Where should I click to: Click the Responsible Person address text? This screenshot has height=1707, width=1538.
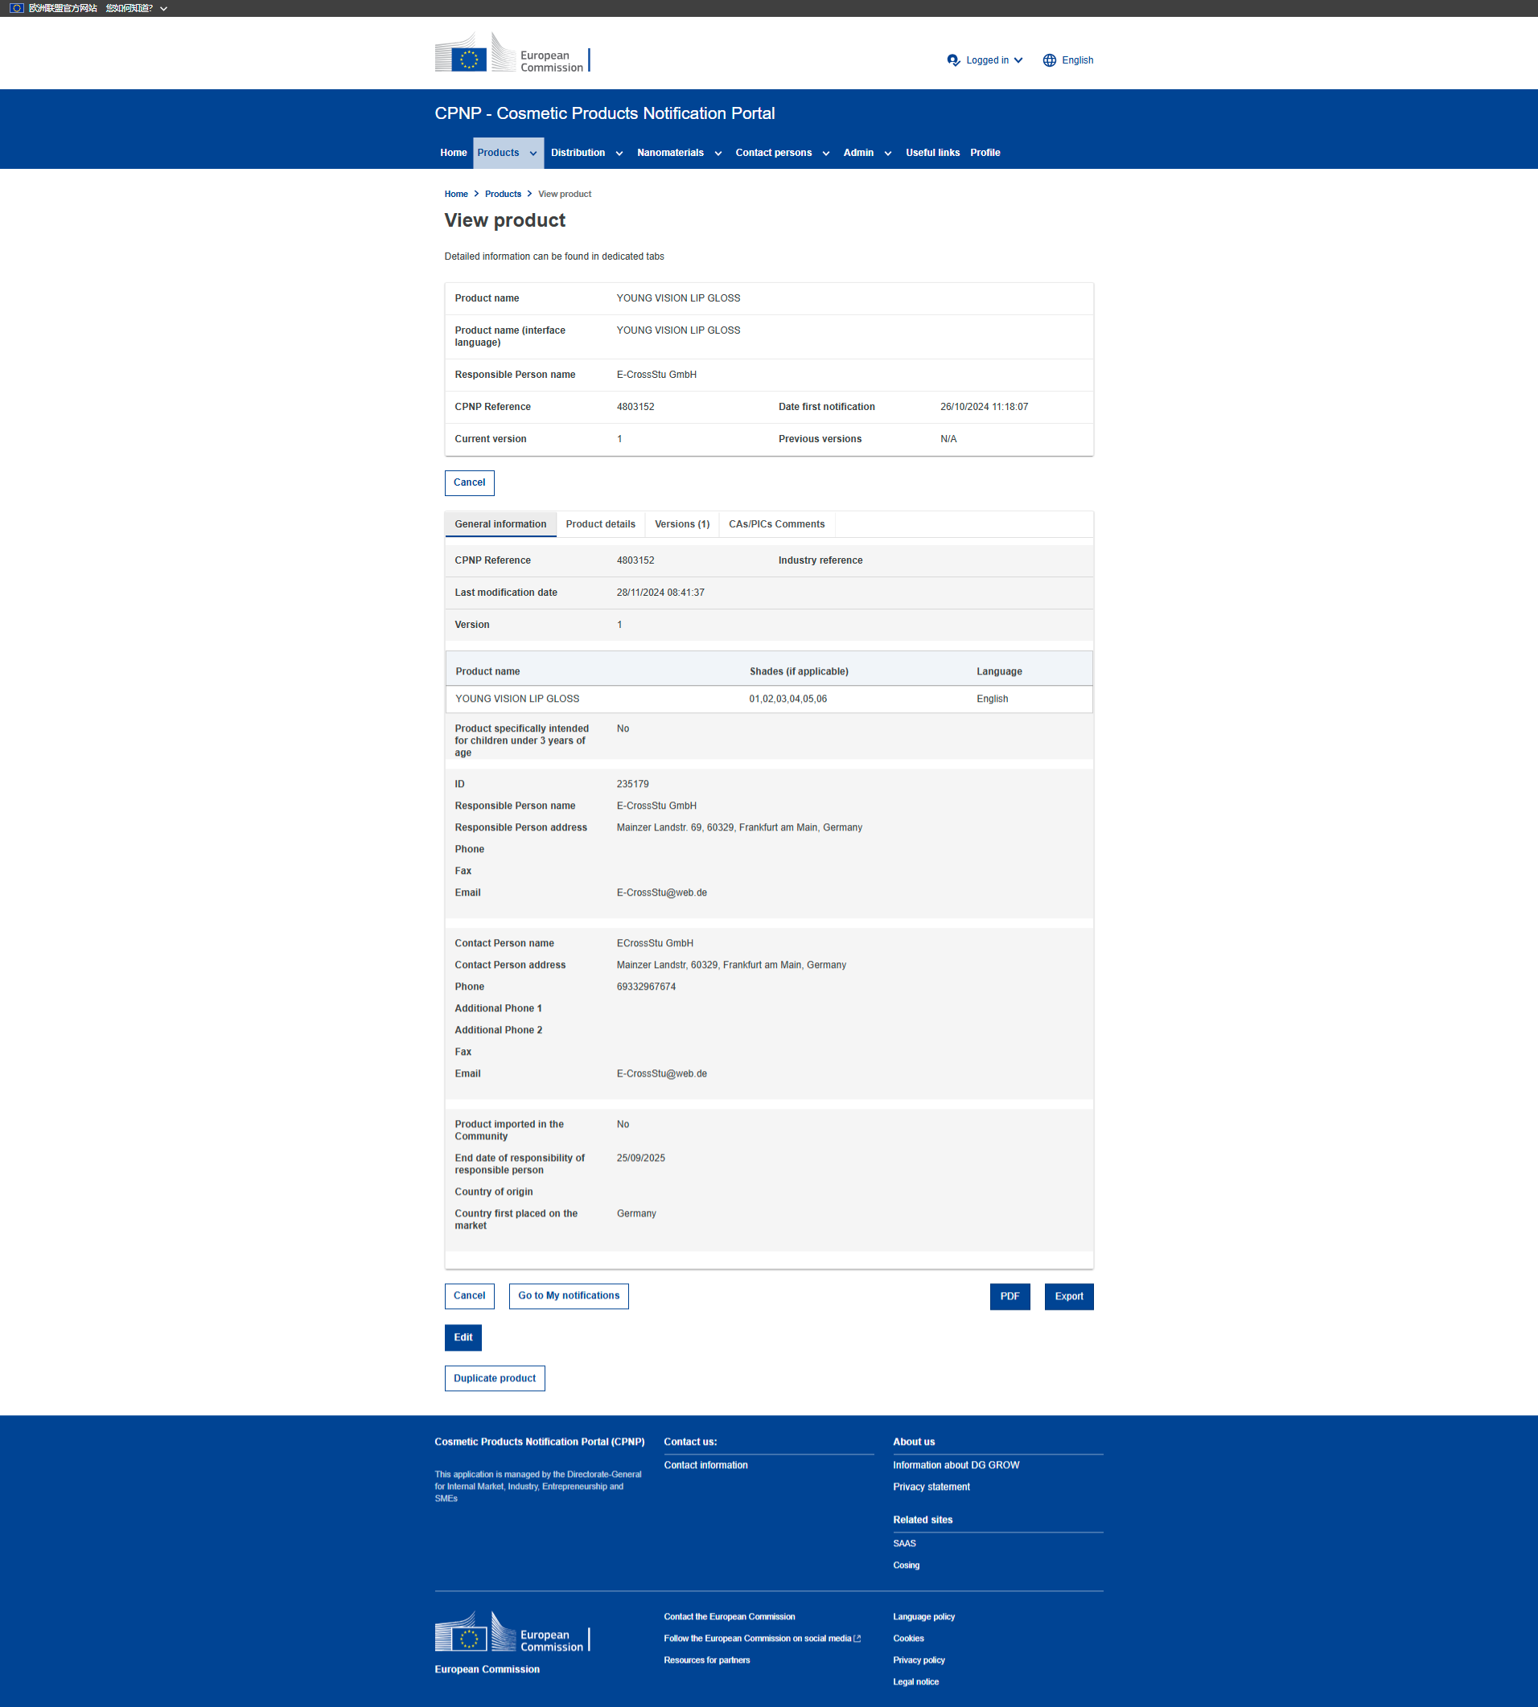click(739, 827)
